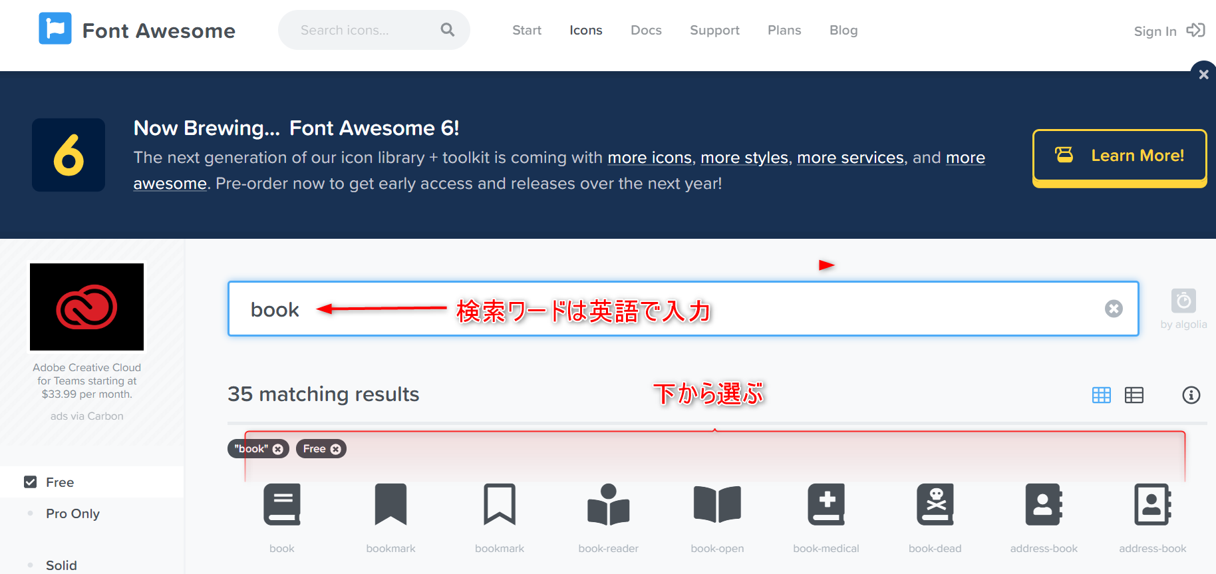This screenshot has width=1216, height=574.
Task: Open the Plans nav item
Action: 784,30
